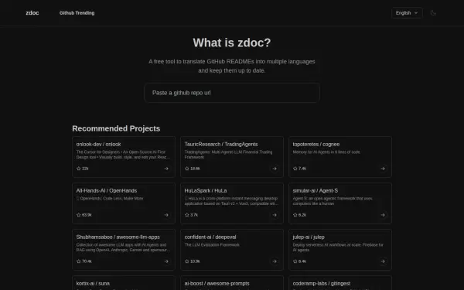464x290 pixels.
Task: Click the zdoc logo
Action: click(x=32, y=12)
